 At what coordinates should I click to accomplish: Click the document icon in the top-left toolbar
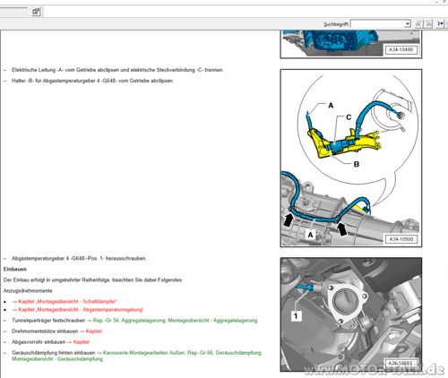click(x=36, y=12)
